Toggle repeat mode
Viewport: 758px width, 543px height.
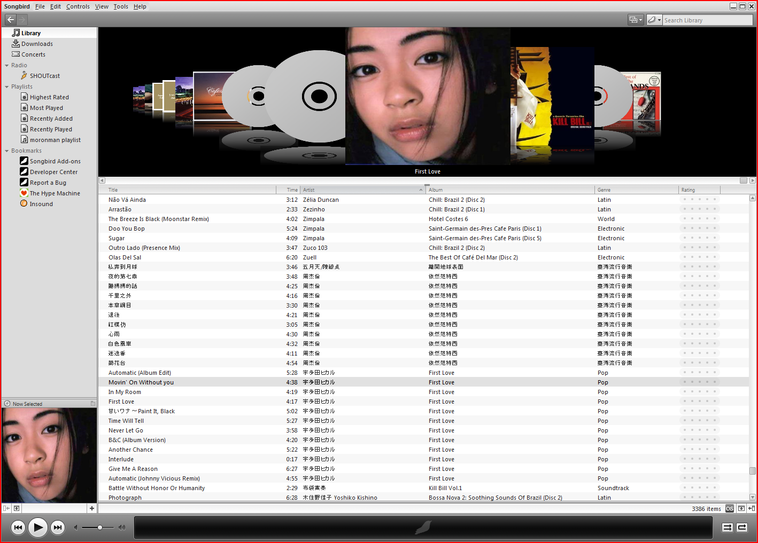tap(742, 528)
